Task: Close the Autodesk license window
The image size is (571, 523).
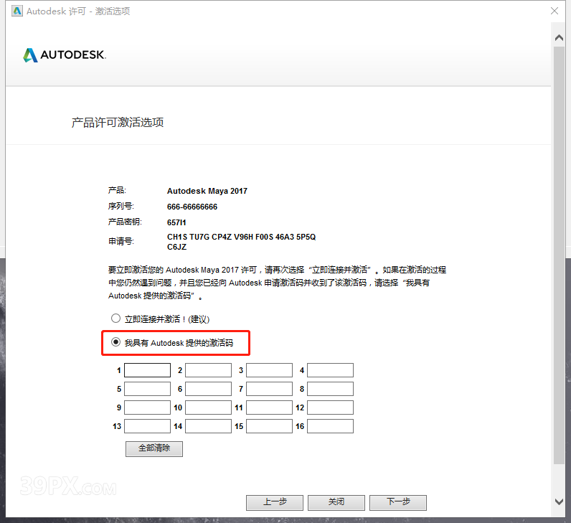Action: point(555,11)
